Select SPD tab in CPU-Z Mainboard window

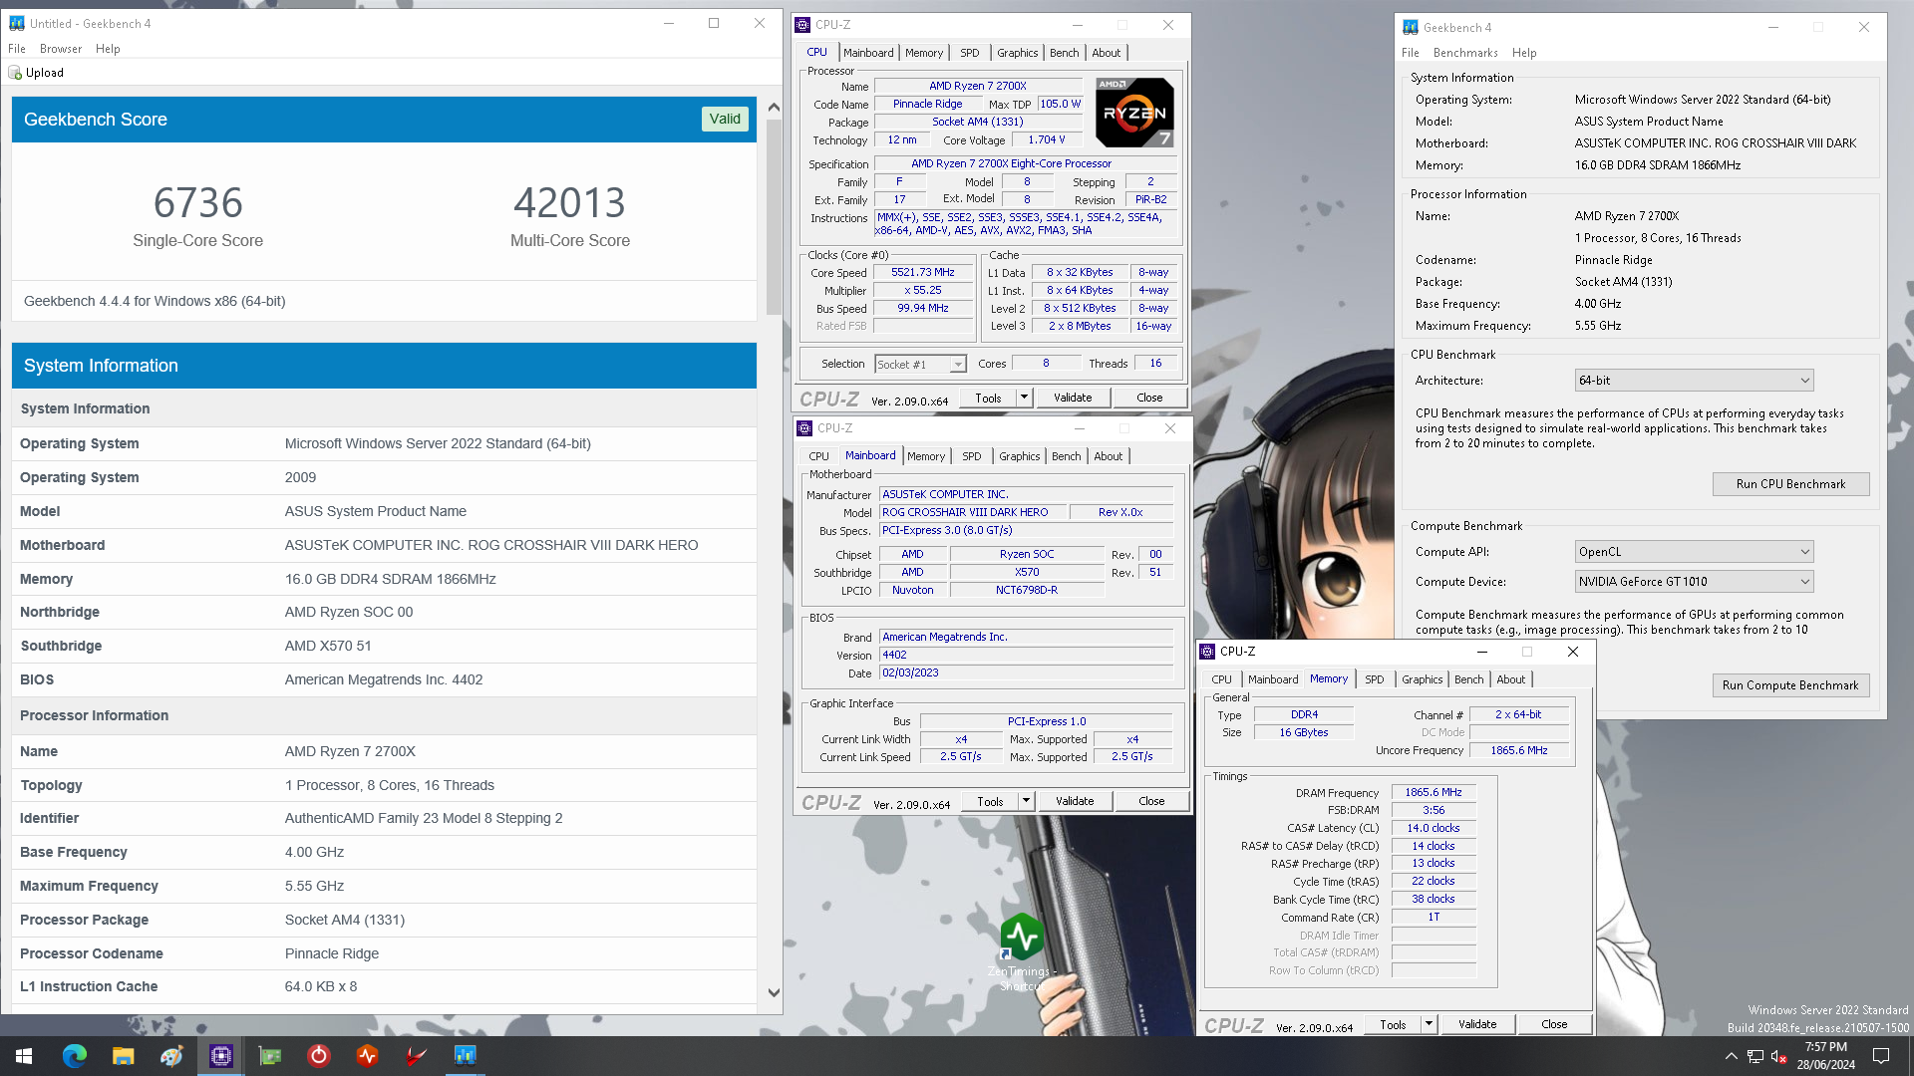click(x=971, y=456)
